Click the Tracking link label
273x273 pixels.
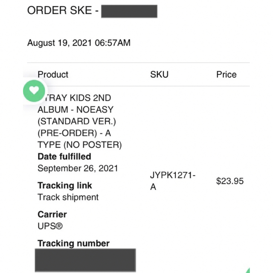click(65, 186)
